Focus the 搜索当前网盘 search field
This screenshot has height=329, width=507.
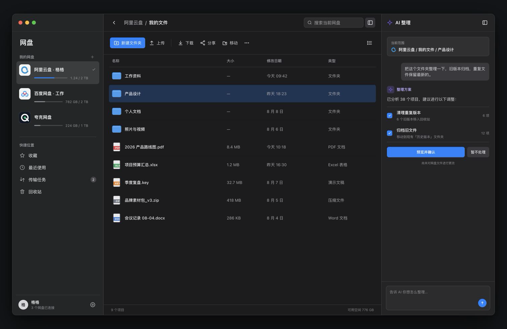tap(334, 23)
